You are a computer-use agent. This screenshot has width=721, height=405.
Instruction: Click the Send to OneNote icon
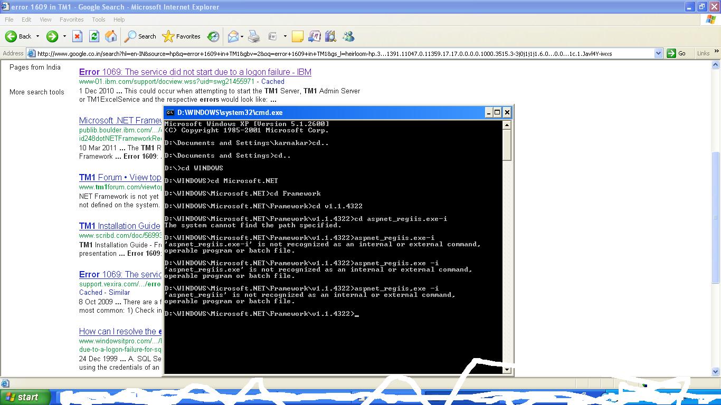point(315,36)
